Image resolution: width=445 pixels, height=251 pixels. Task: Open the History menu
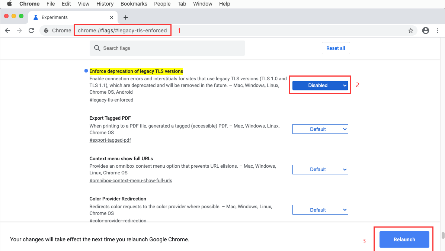[x=105, y=4]
